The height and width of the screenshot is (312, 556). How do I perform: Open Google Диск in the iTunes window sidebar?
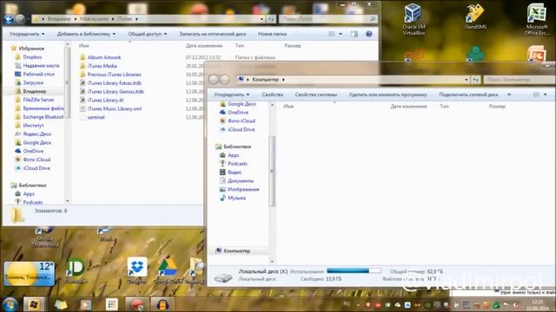point(36,142)
